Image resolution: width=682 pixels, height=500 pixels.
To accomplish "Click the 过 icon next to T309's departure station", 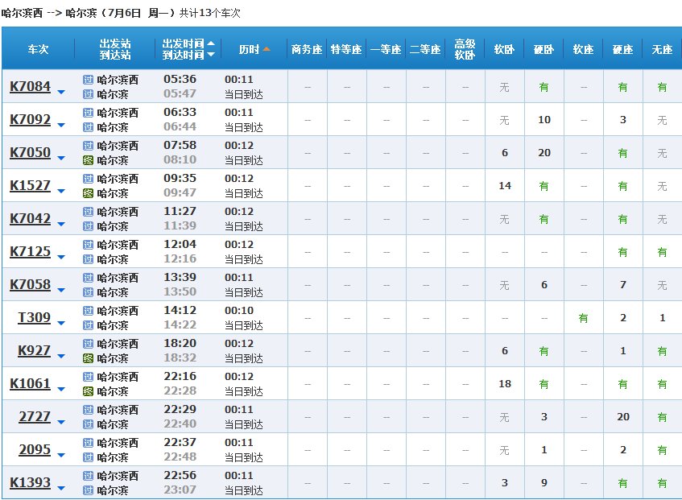I will click(x=87, y=311).
